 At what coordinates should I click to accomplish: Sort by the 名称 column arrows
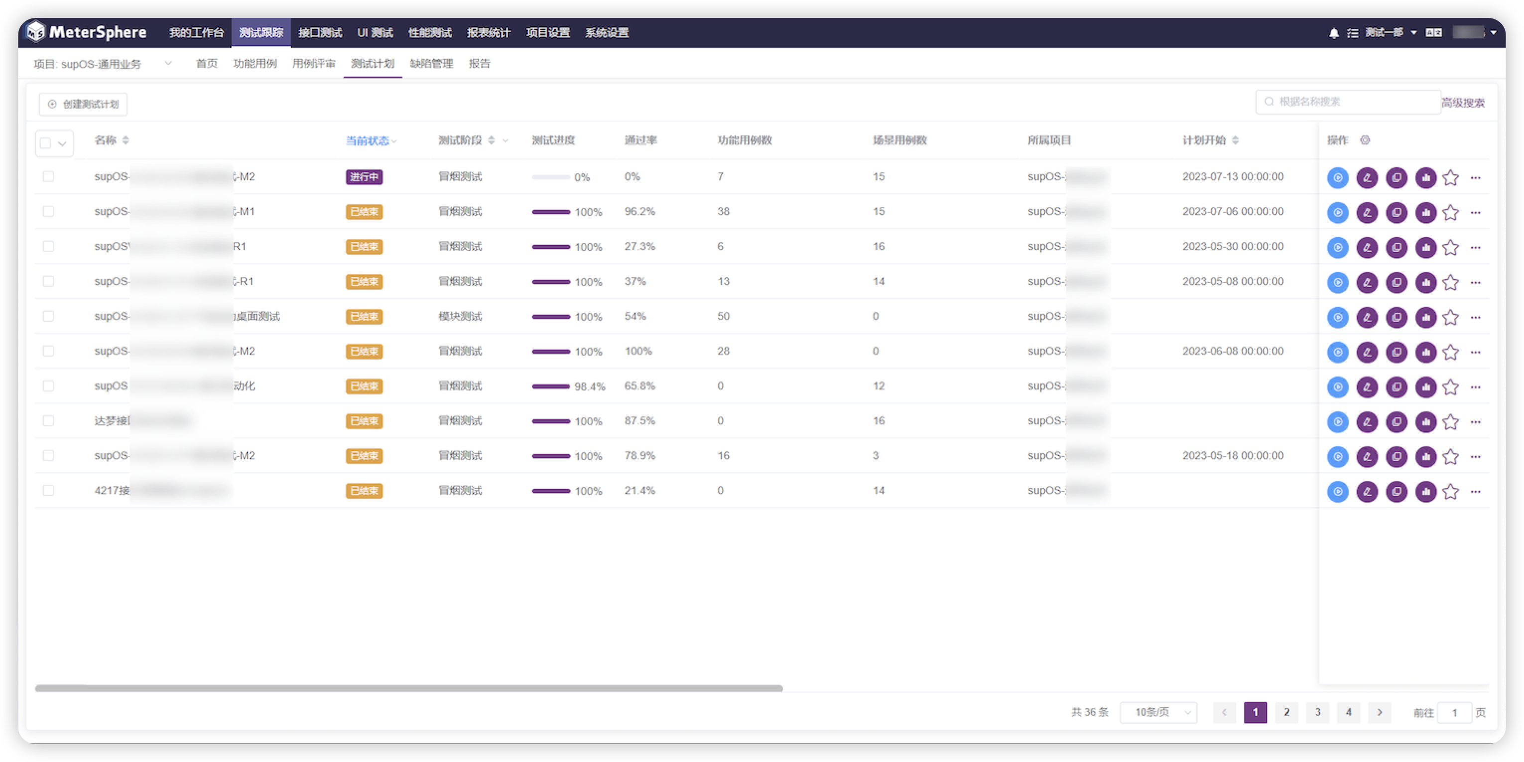point(126,140)
